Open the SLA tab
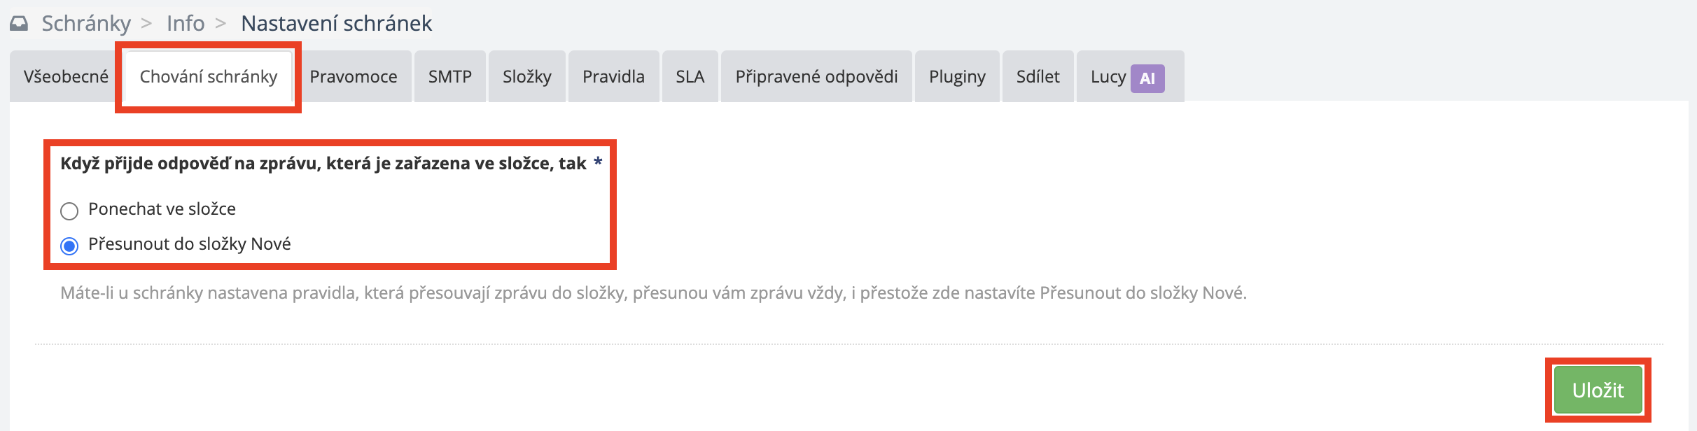This screenshot has height=431, width=1697. (x=690, y=77)
